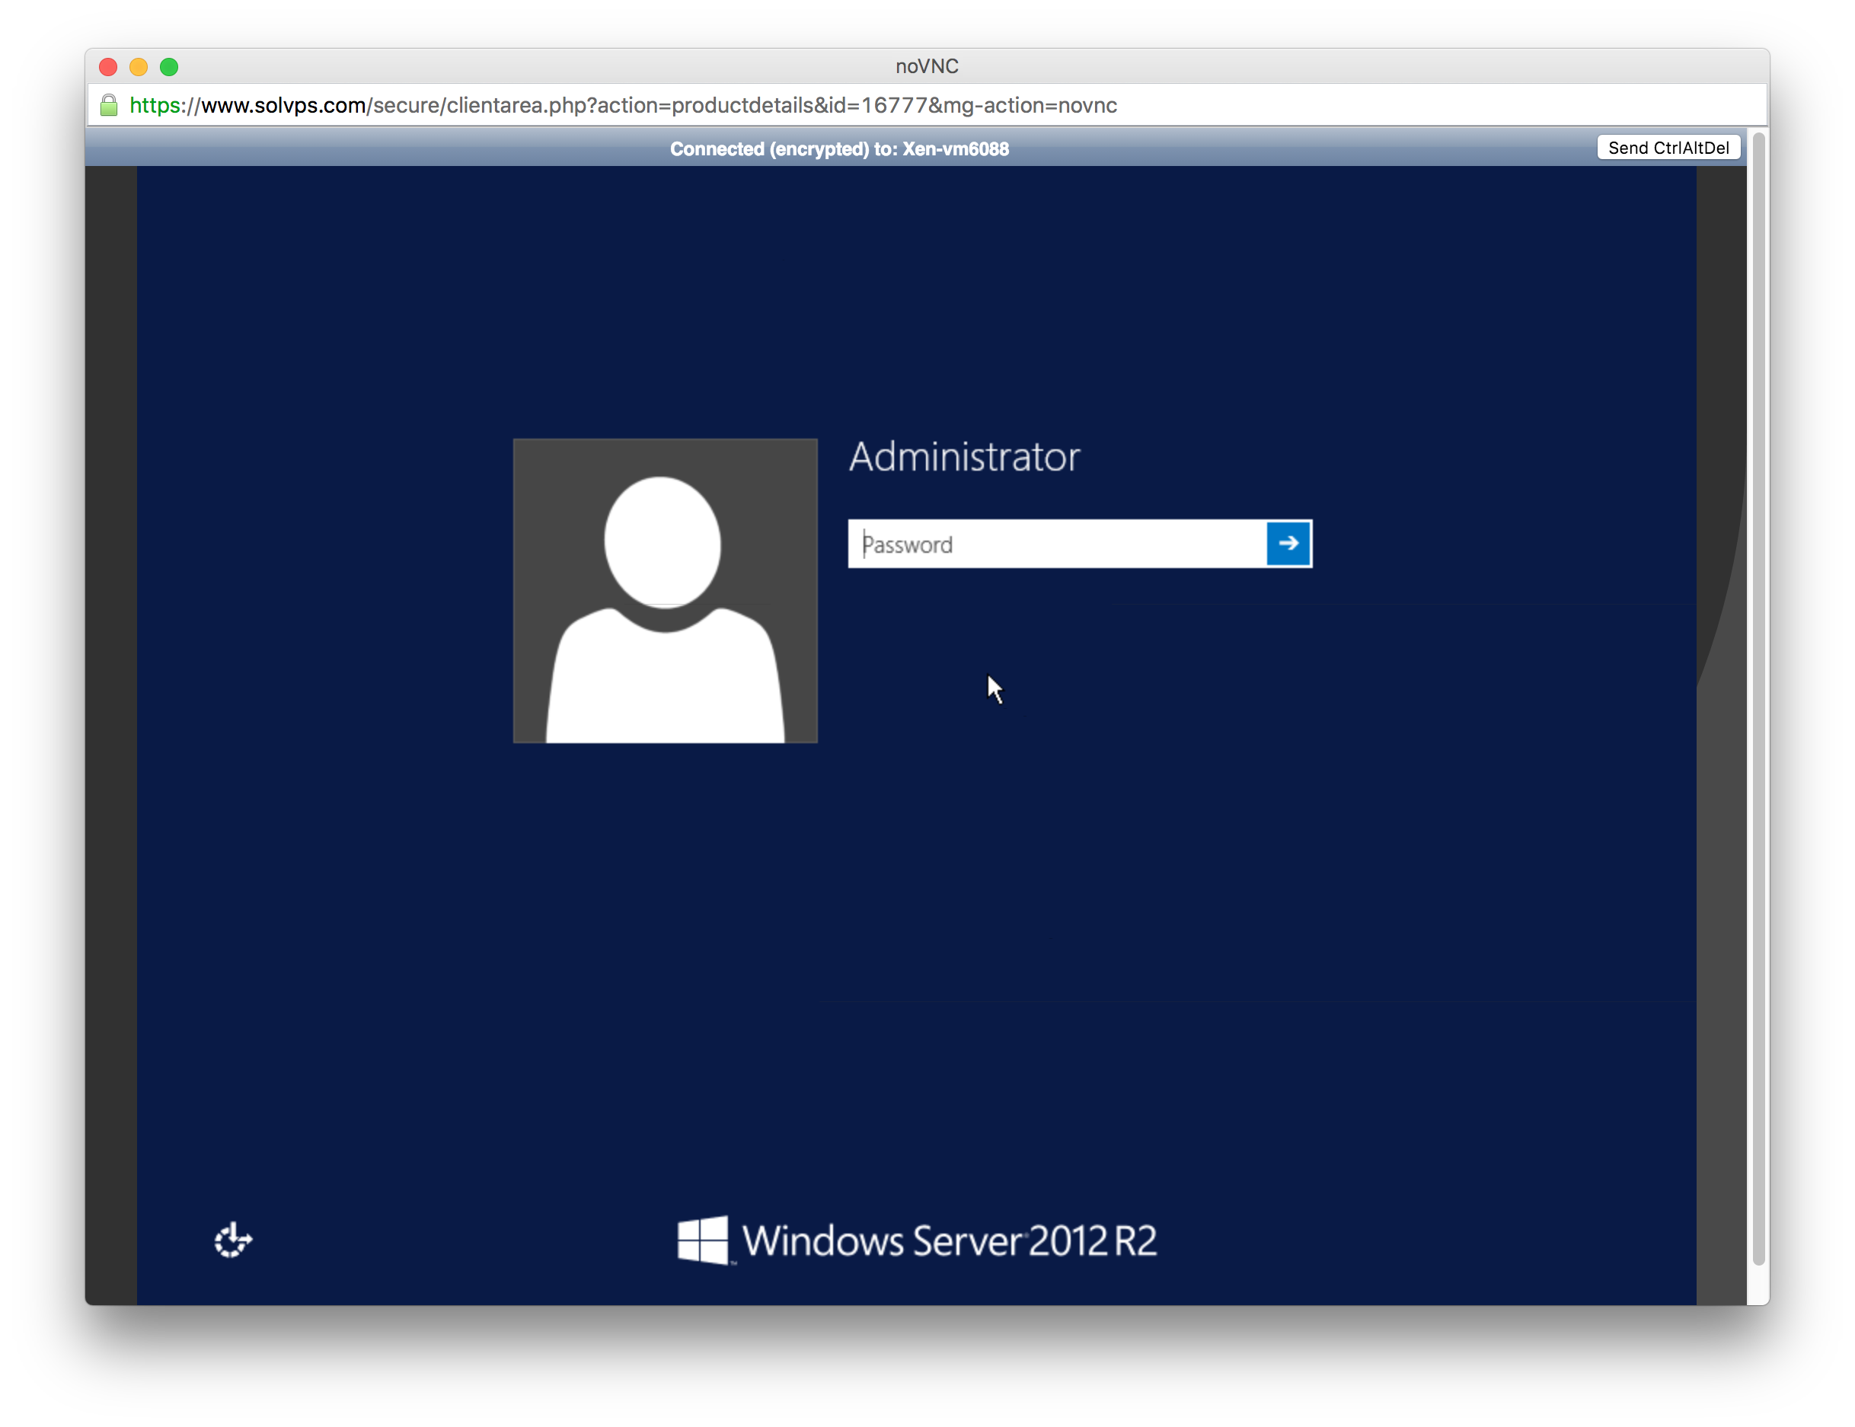This screenshot has height=1427, width=1855.
Task: Focus the Password input field
Action: coord(1057,544)
